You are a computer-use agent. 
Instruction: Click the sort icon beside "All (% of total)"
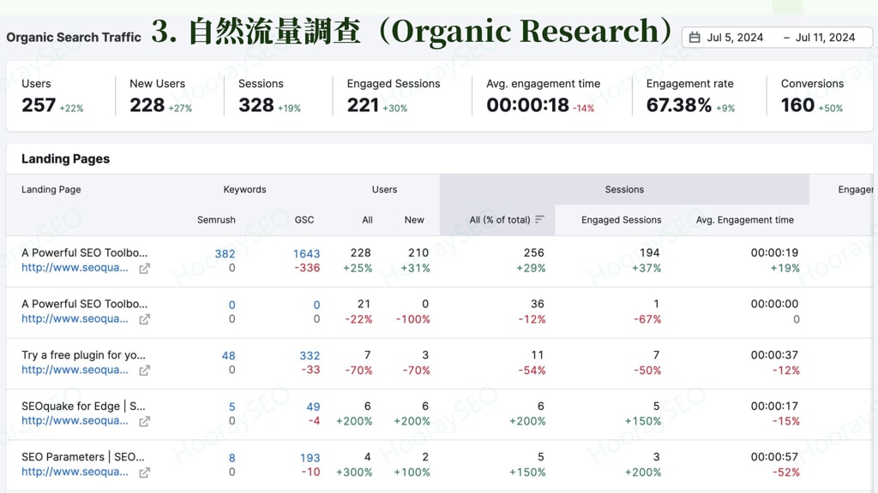(540, 219)
